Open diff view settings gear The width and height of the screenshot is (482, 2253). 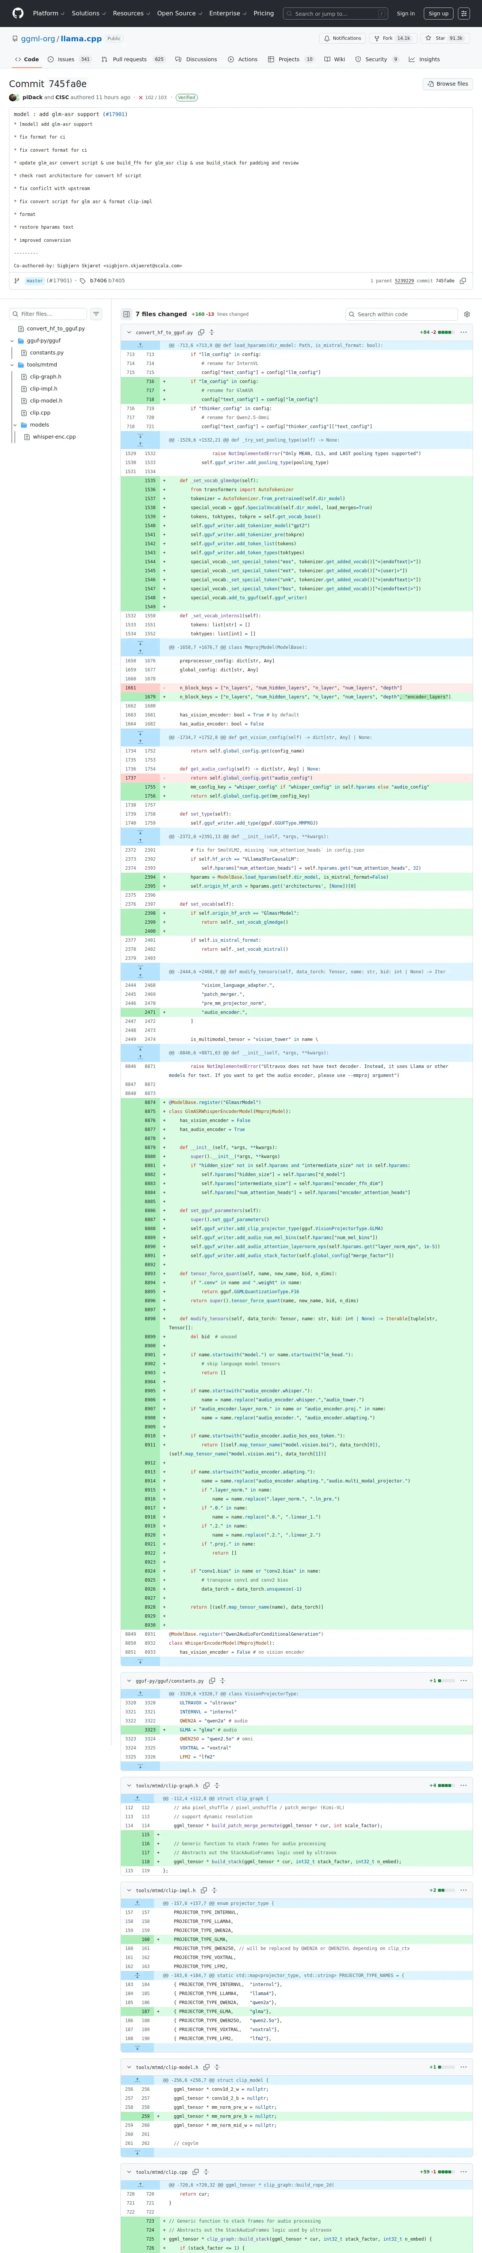pyautogui.click(x=467, y=314)
